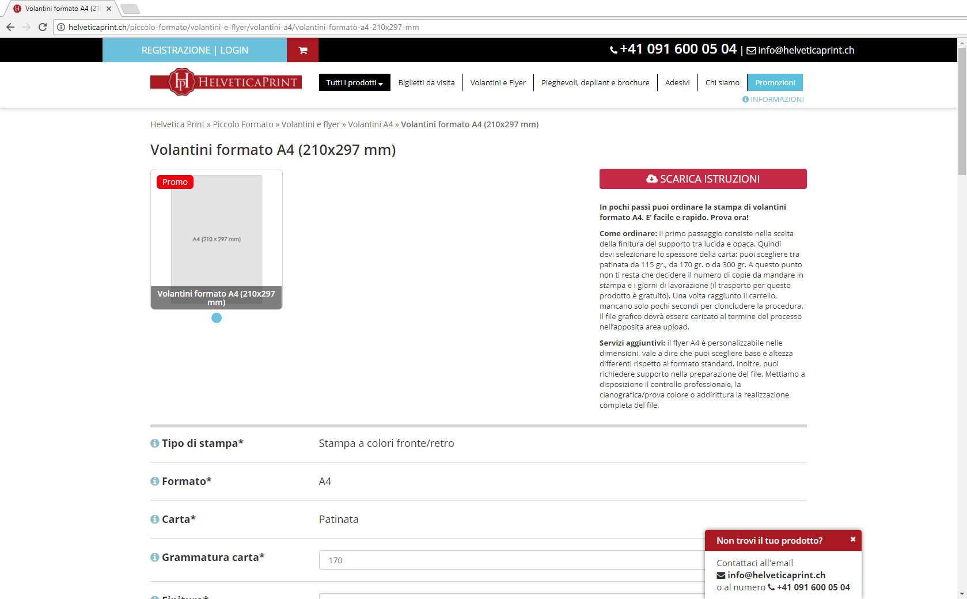Click the INFORMAZIONI link
Viewport: 967px width, 599px height.
point(773,99)
